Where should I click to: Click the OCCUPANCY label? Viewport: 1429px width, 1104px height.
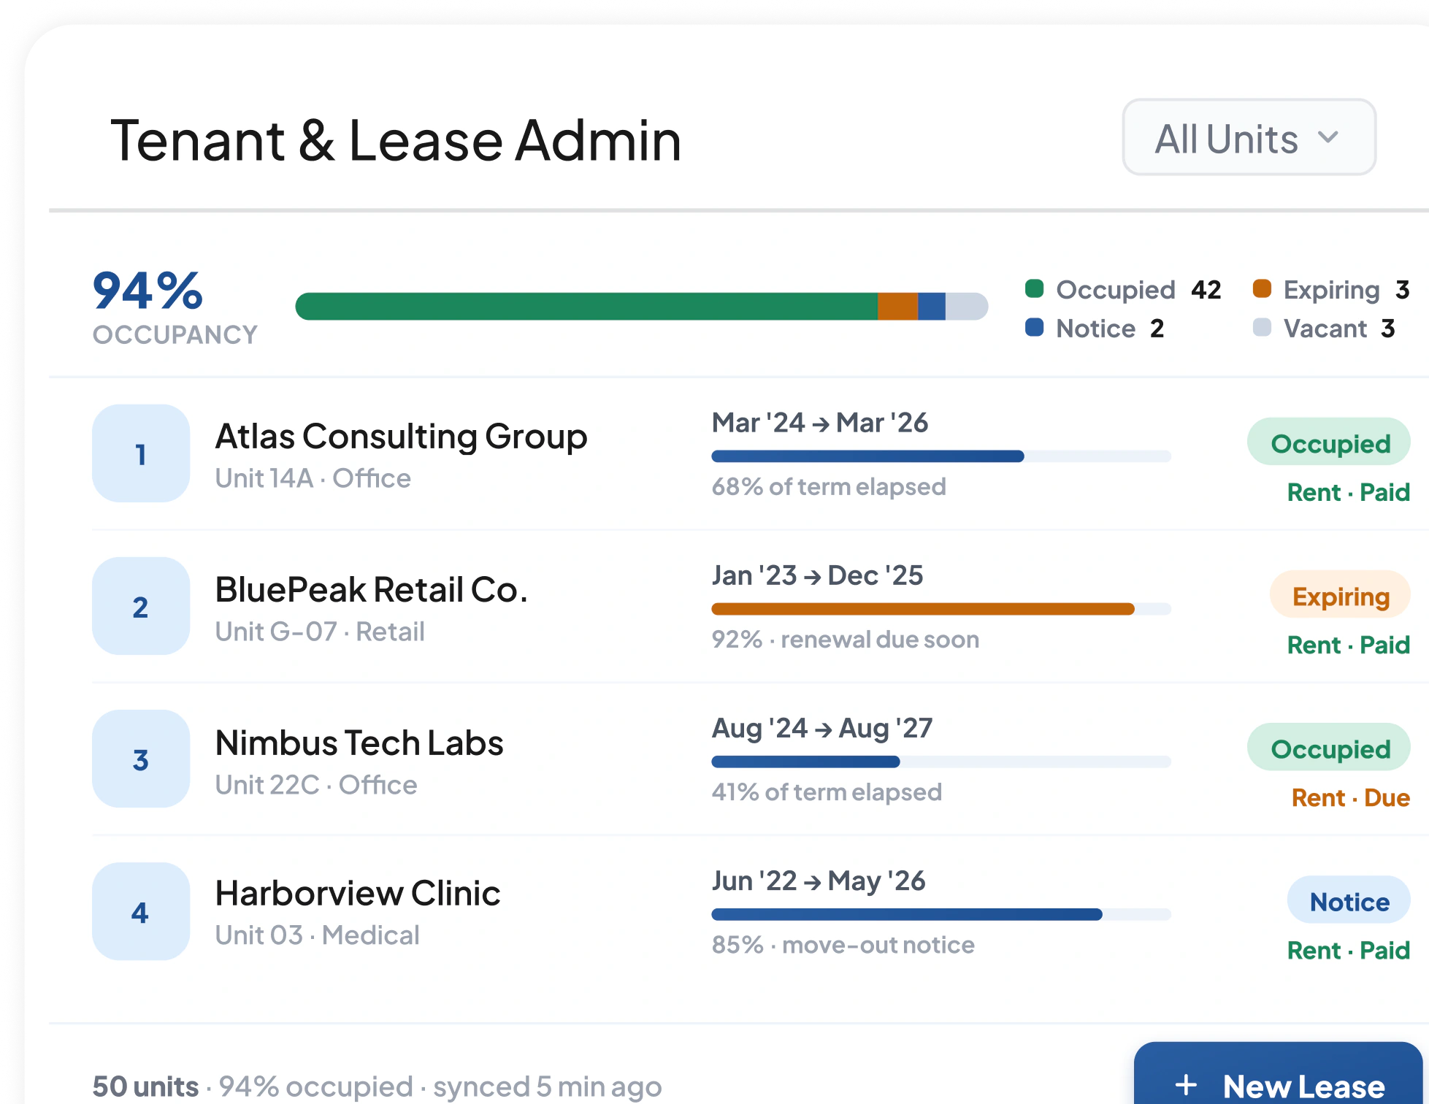coord(175,334)
